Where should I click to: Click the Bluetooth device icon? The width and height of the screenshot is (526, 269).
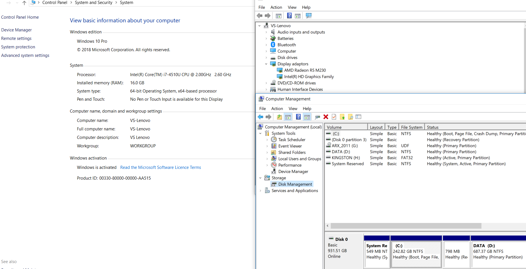273,45
